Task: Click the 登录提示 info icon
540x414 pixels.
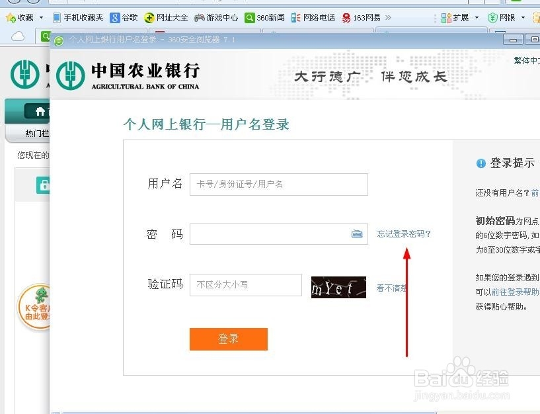Action: click(481, 163)
